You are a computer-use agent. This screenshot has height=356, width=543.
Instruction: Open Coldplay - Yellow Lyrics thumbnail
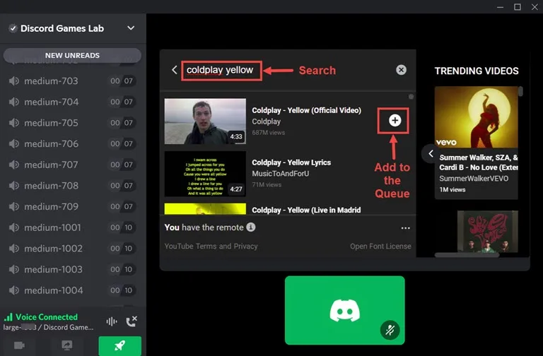(205, 174)
